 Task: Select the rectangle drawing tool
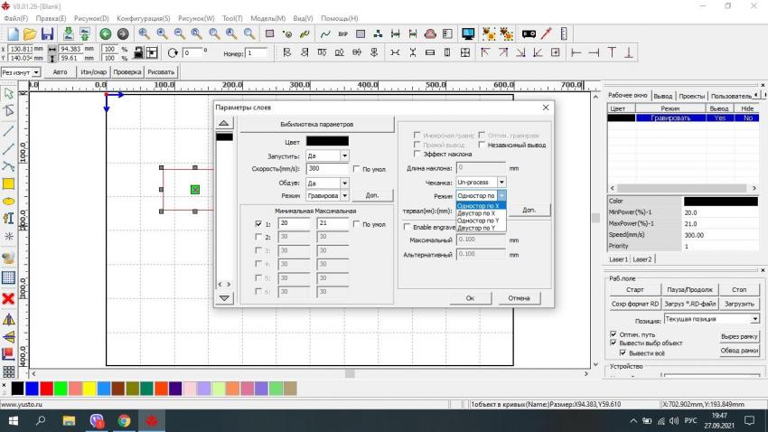(x=8, y=183)
